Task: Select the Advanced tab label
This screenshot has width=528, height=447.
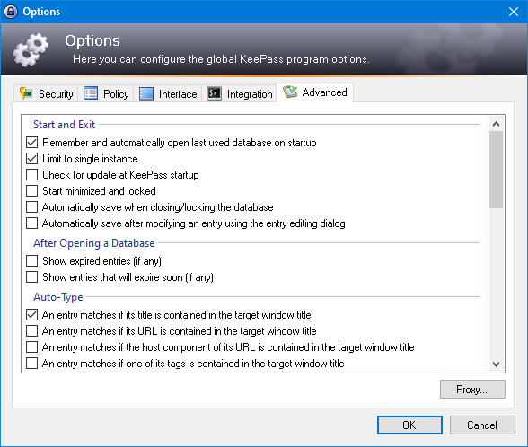Action: pyautogui.click(x=324, y=92)
